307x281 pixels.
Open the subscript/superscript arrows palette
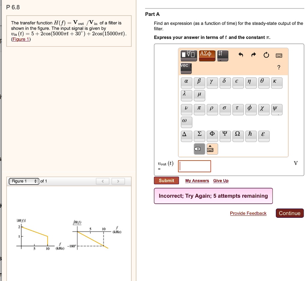[x=223, y=56]
